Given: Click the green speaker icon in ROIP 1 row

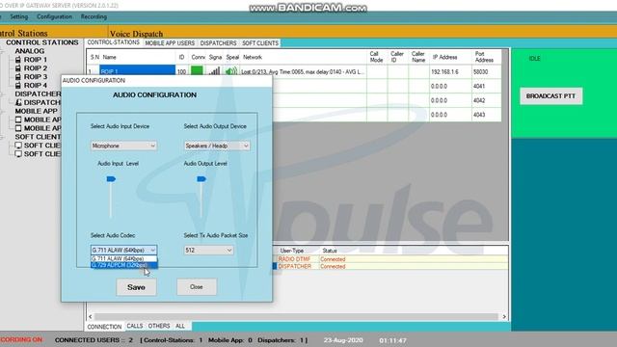Looking at the screenshot, I should (x=231, y=71).
